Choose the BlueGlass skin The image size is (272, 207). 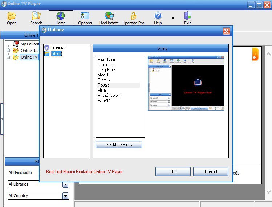click(106, 60)
